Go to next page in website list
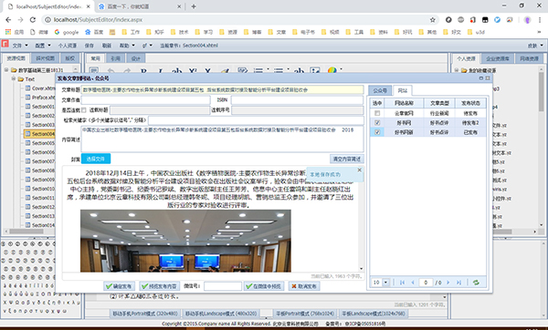The width and height of the screenshot is (548, 330). click(448, 283)
